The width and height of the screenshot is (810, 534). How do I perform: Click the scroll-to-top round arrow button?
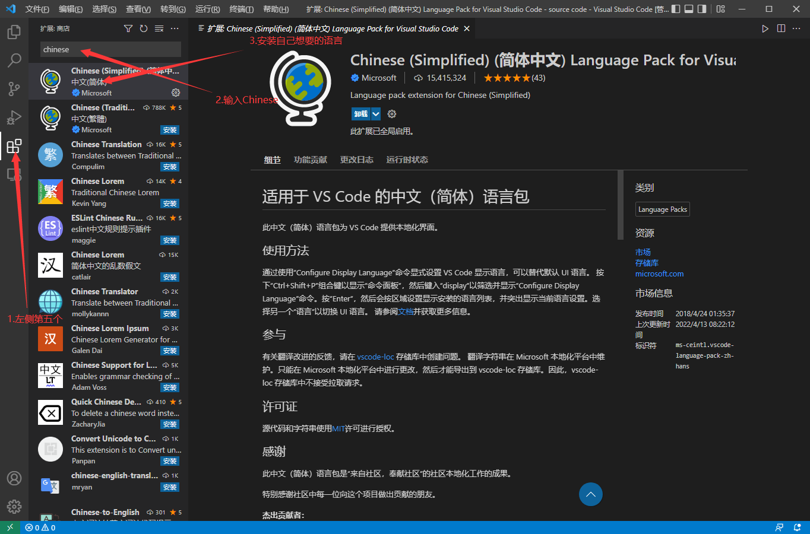tap(591, 494)
